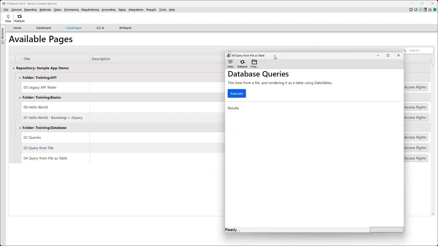The width and height of the screenshot is (438, 246).
Task: Click the blue Execute button
Action: click(237, 94)
